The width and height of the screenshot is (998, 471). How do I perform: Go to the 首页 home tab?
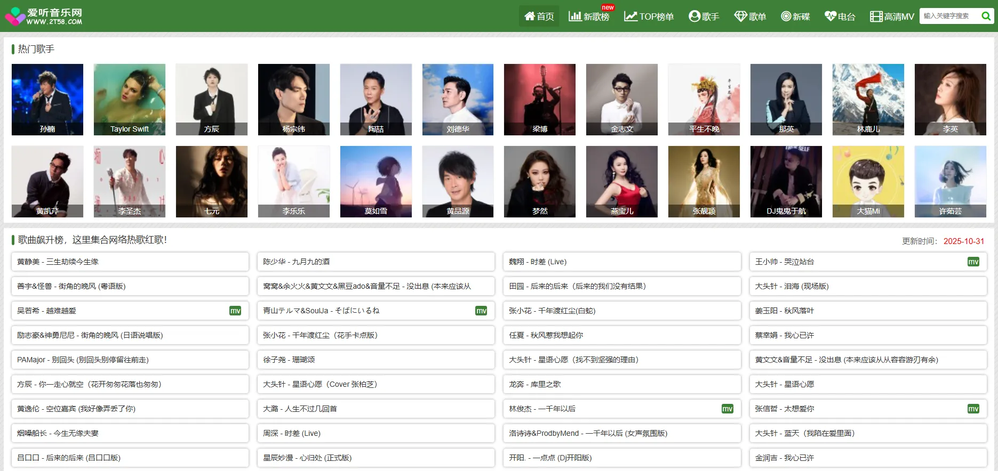[539, 17]
